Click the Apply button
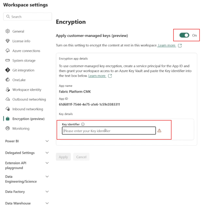The height and width of the screenshot is (208, 205). coord(63,157)
